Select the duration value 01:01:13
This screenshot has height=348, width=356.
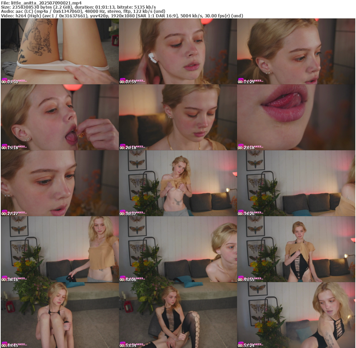tap(105, 7)
